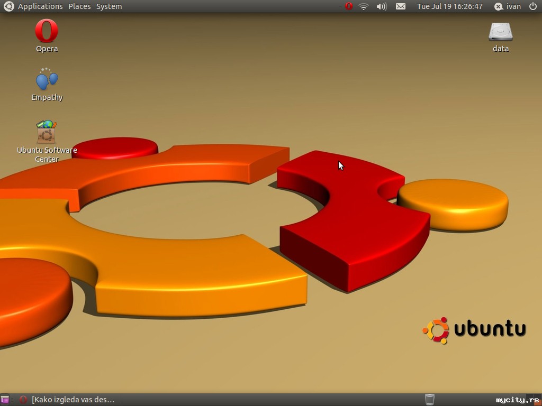Click the Opera tray icon in panel
Viewport: 542px width, 406px height.
(x=348, y=6)
